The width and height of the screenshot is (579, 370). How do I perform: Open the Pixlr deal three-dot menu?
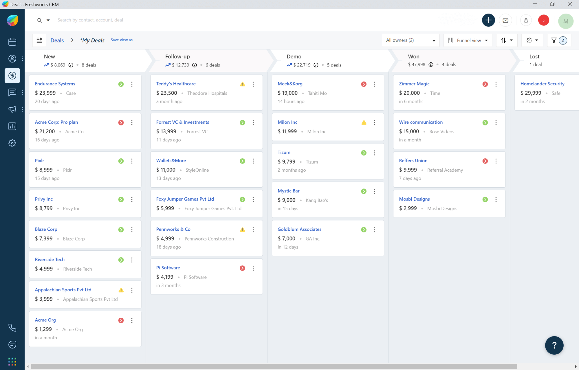(132, 161)
